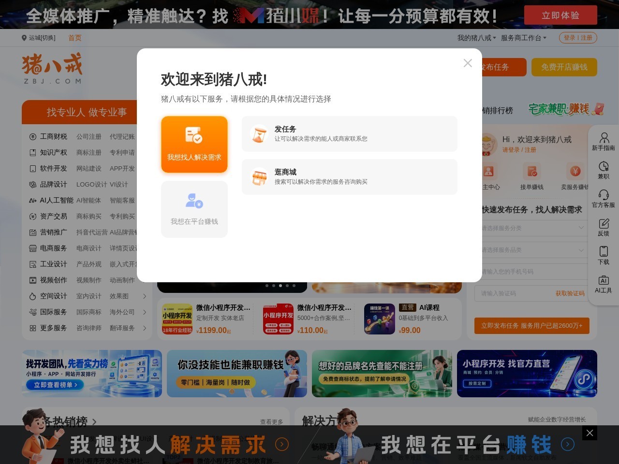Viewport: 619px width, 464px height.
Task: Open the 服务商工作台 dropdown
Action: click(524, 38)
